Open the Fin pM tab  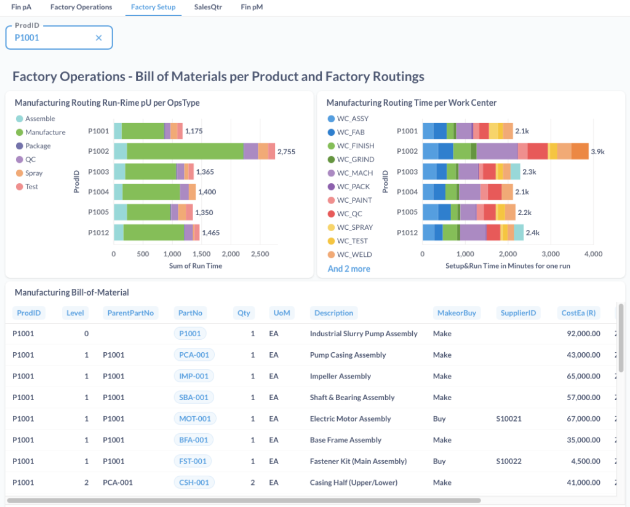click(252, 7)
